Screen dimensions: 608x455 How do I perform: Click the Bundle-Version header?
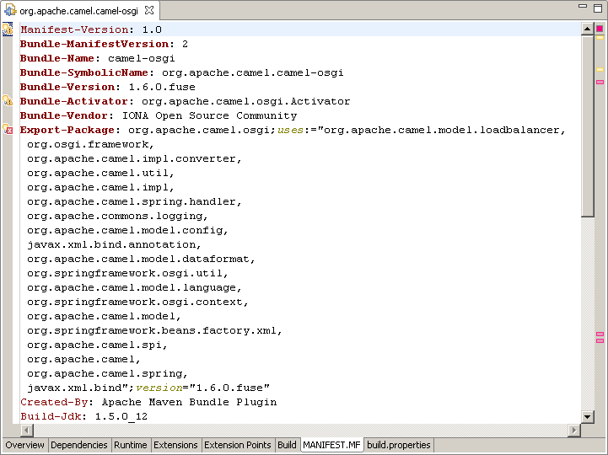pyautogui.click(x=67, y=87)
